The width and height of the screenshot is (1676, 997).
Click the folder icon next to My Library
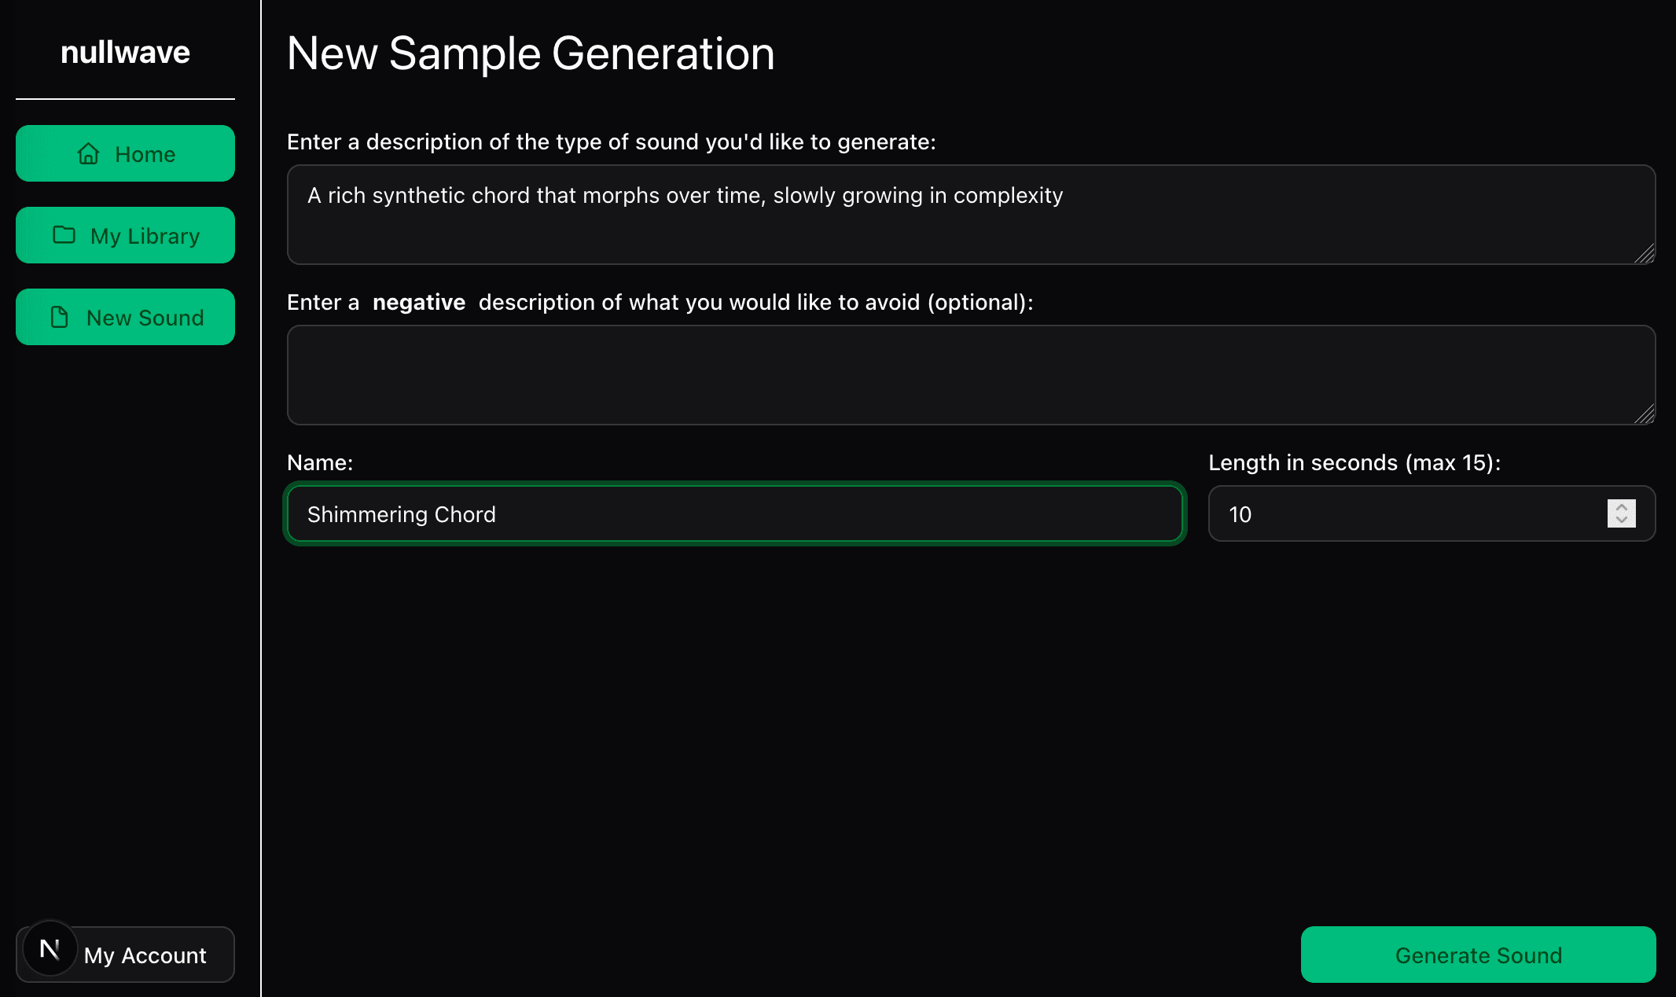tap(66, 235)
